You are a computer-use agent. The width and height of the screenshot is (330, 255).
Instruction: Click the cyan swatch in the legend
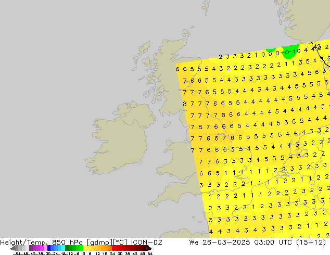63,248
